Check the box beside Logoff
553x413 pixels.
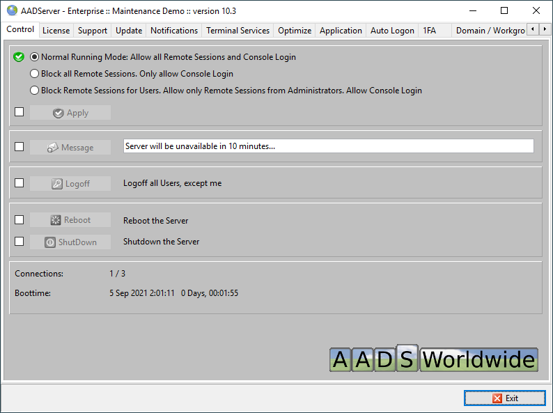pyautogui.click(x=20, y=183)
